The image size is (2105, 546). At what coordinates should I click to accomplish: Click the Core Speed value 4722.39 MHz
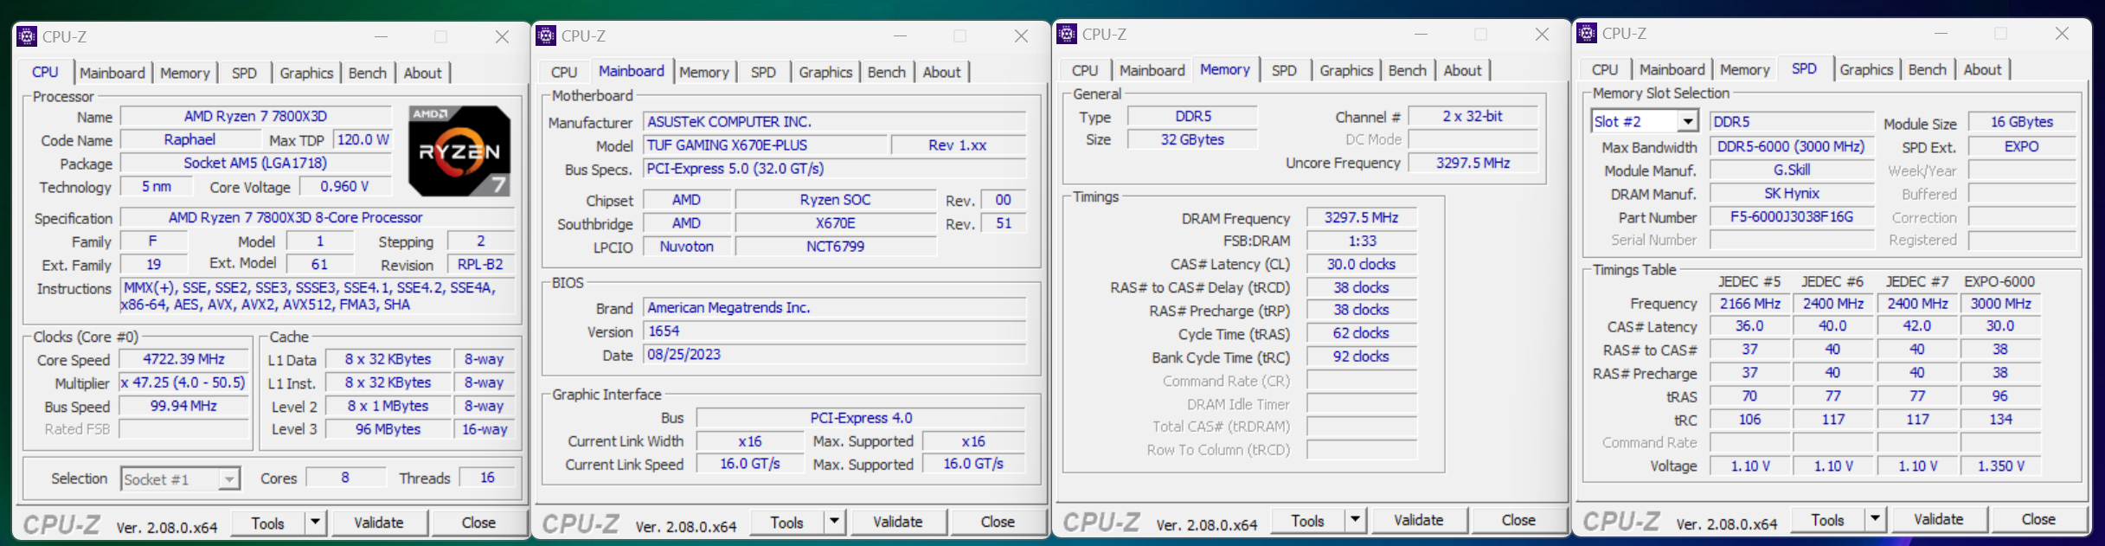pos(184,359)
